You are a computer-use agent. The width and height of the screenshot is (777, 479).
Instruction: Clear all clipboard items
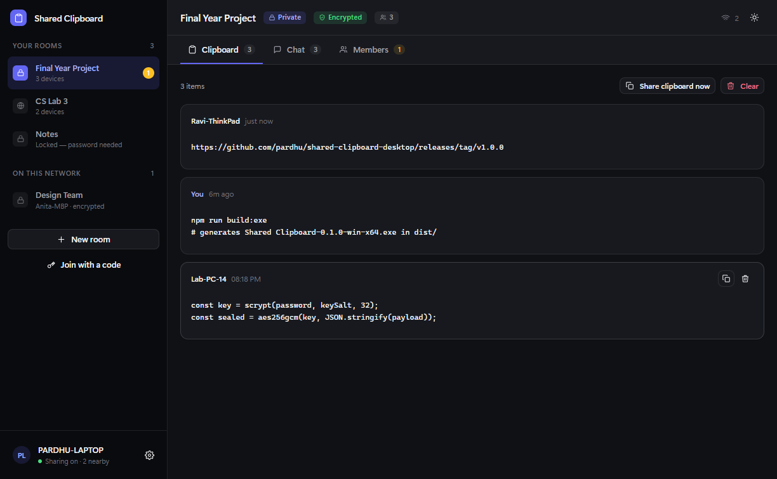742,86
